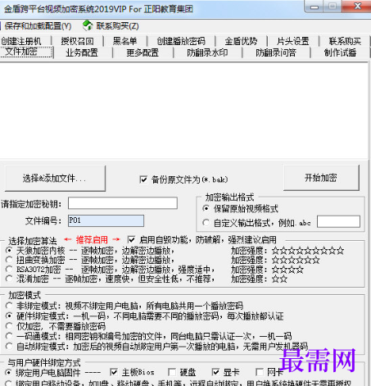Viewport: 371px width, 386px height.
Task: Open the 防翻录水印 tab
Action: point(207,52)
